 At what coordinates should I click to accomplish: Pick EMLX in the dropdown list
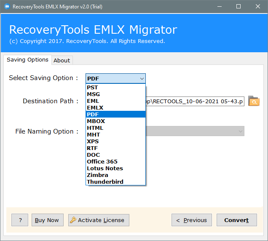pos(115,108)
